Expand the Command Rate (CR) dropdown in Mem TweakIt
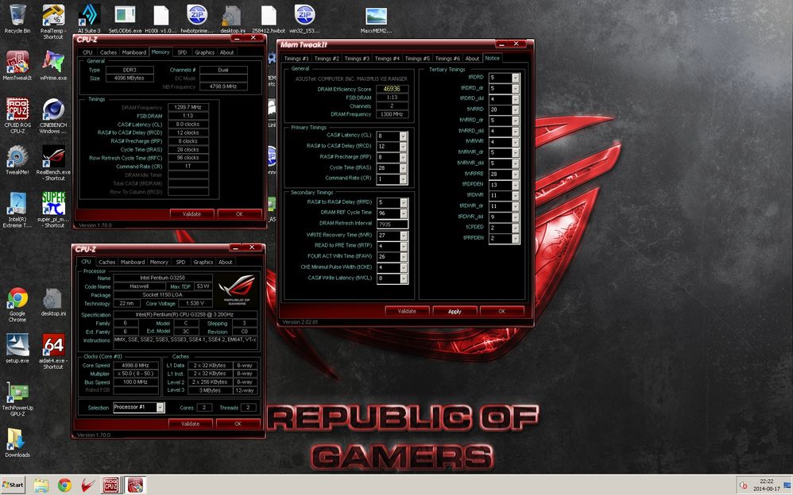Image resolution: width=793 pixels, height=495 pixels. pos(403,178)
